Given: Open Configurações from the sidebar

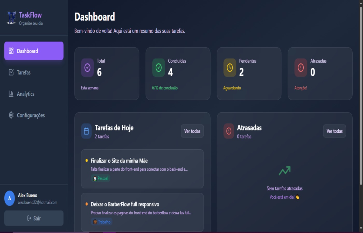Looking at the screenshot, I should pos(31,115).
